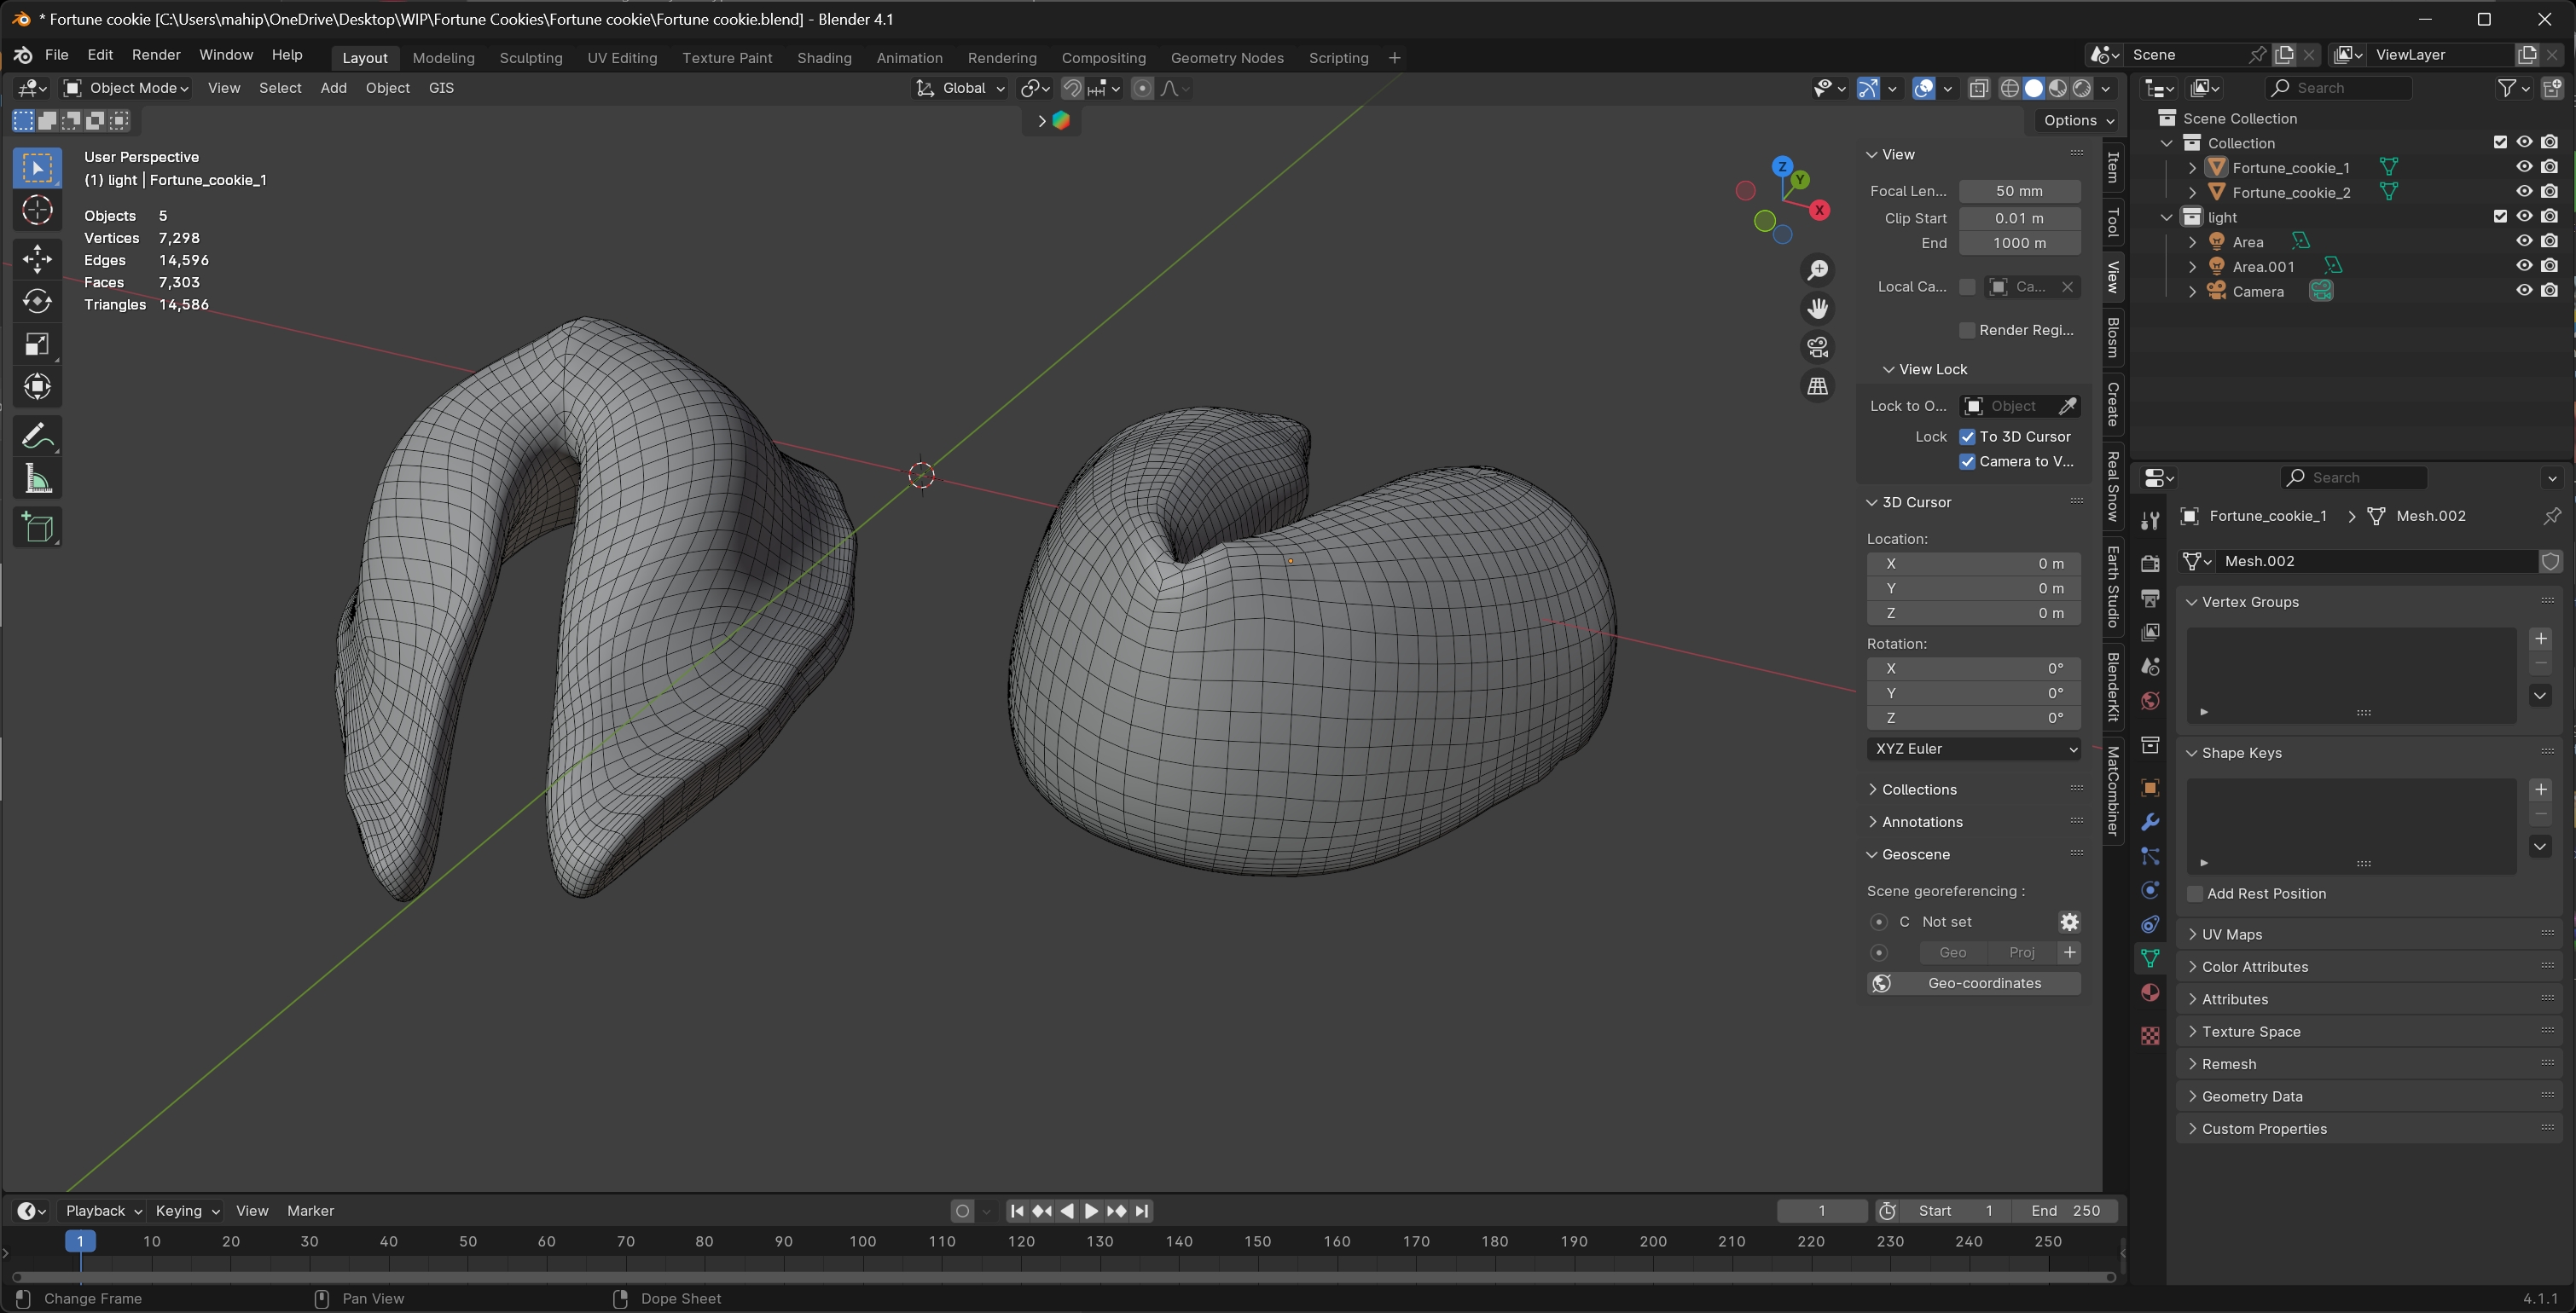Select the Rotate tool
The width and height of the screenshot is (2576, 1313).
[x=37, y=301]
